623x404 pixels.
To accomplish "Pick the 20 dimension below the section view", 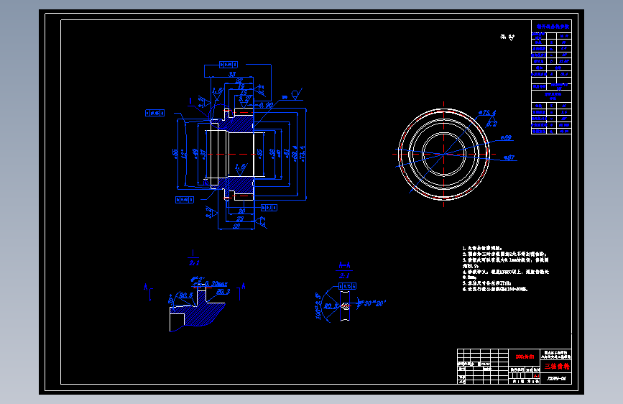I will click(x=241, y=211).
